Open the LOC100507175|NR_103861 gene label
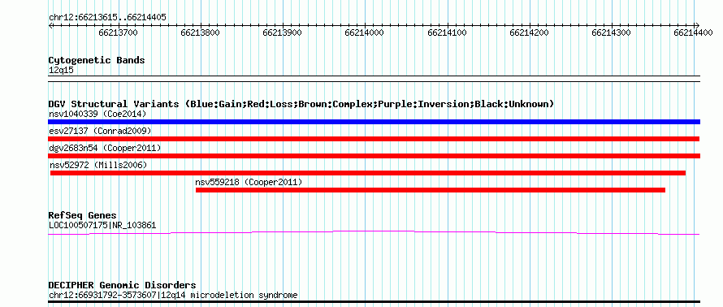 point(102,226)
